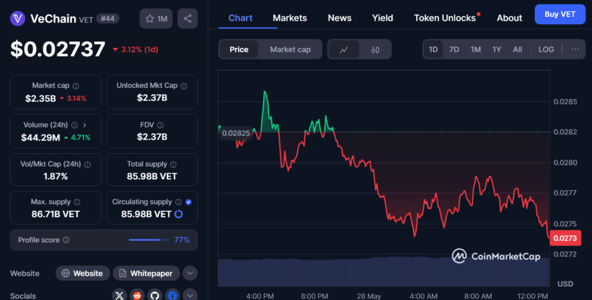The image size is (592, 300).
Task: Click the #44 rank badge
Action: 108,18
